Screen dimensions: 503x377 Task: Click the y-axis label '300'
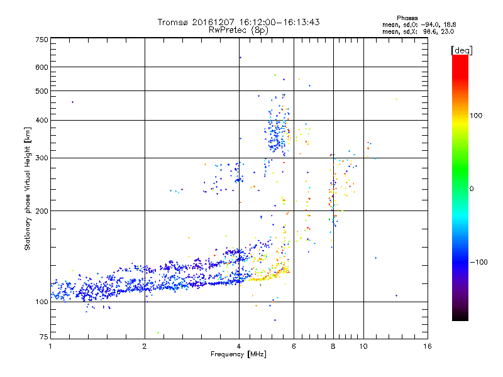pyautogui.click(x=42, y=158)
